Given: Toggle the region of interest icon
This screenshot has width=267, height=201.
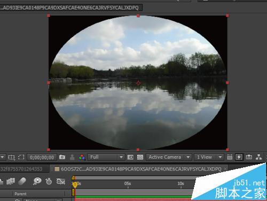Looking at the screenshot, I should (130, 157).
